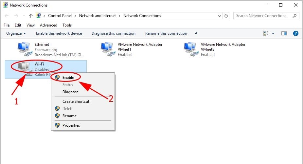This screenshot has width=303, height=164.
Task: Refresh the Network Connections view
Action: (x=226, y=16)
